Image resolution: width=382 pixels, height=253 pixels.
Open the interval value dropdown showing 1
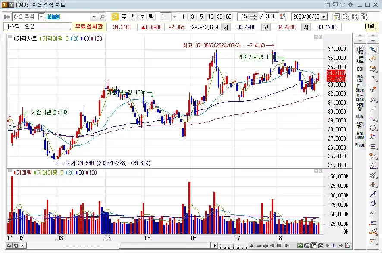click(175, 16)
